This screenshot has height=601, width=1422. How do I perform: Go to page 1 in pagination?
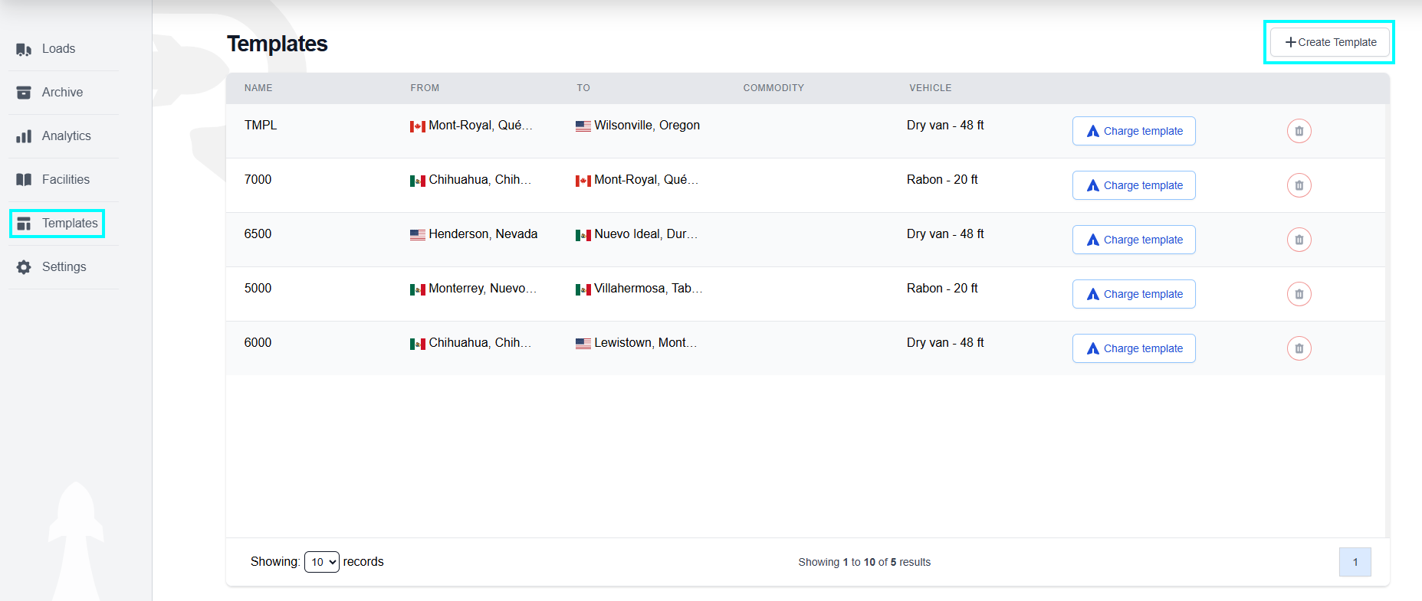[x=1355, y=562]
